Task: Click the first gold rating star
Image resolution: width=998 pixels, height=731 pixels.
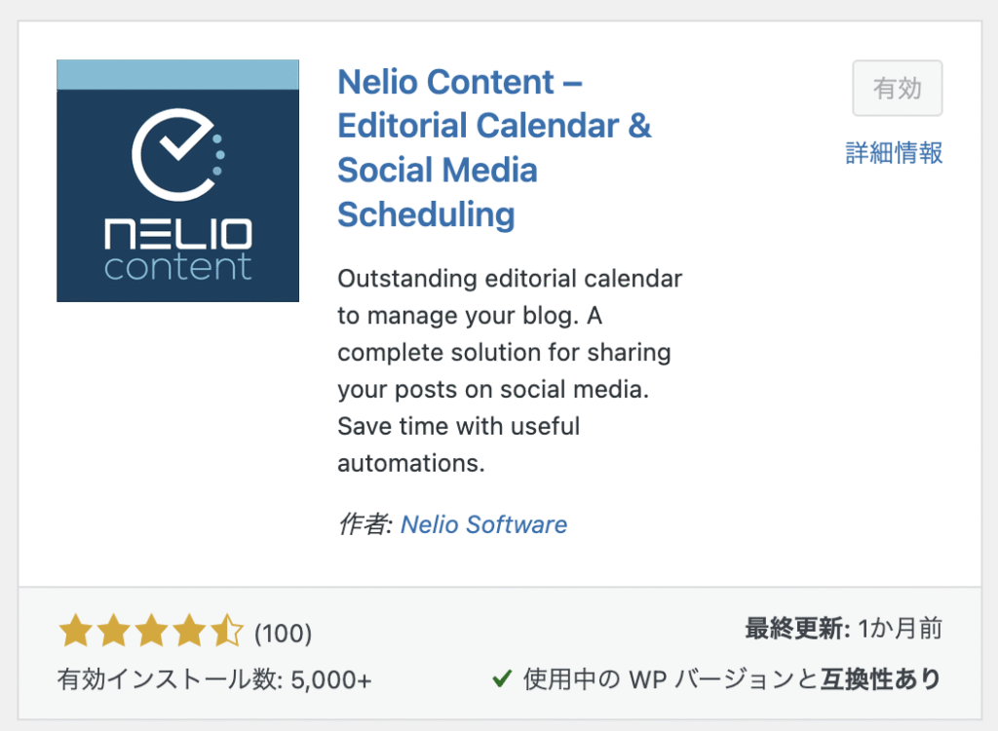Action: tap(76, 631)
